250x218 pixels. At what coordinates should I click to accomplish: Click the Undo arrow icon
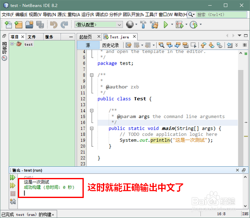click(x=54, y=25)
